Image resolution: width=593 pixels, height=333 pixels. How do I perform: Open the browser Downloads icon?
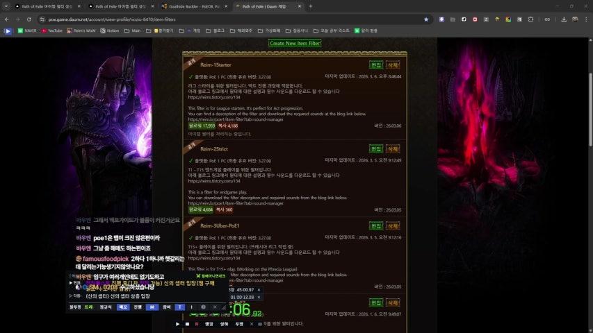[564, 19]
